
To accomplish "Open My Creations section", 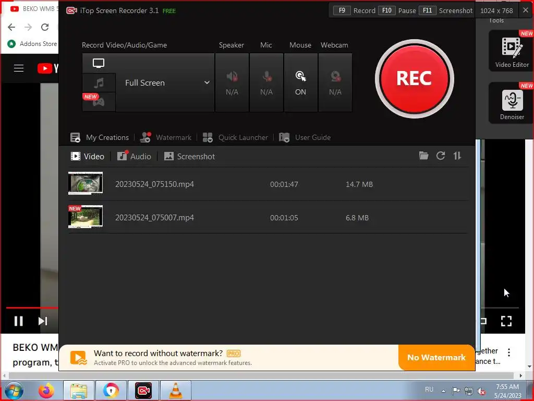I will tap(100, 137).
